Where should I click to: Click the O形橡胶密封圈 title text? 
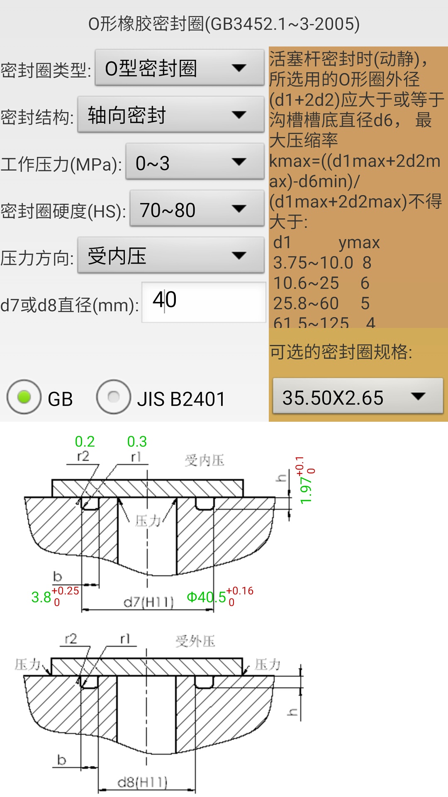tap(224, 24)
